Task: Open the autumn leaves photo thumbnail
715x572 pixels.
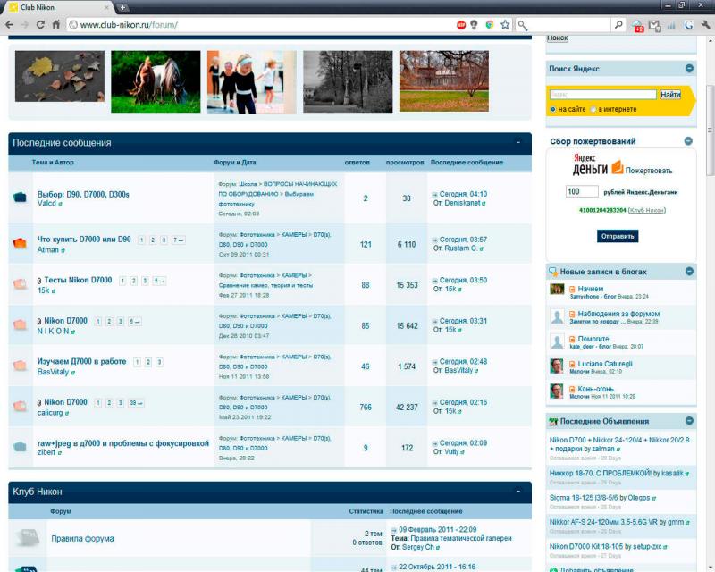Action: pyautogui.click(x=60, y=76)
